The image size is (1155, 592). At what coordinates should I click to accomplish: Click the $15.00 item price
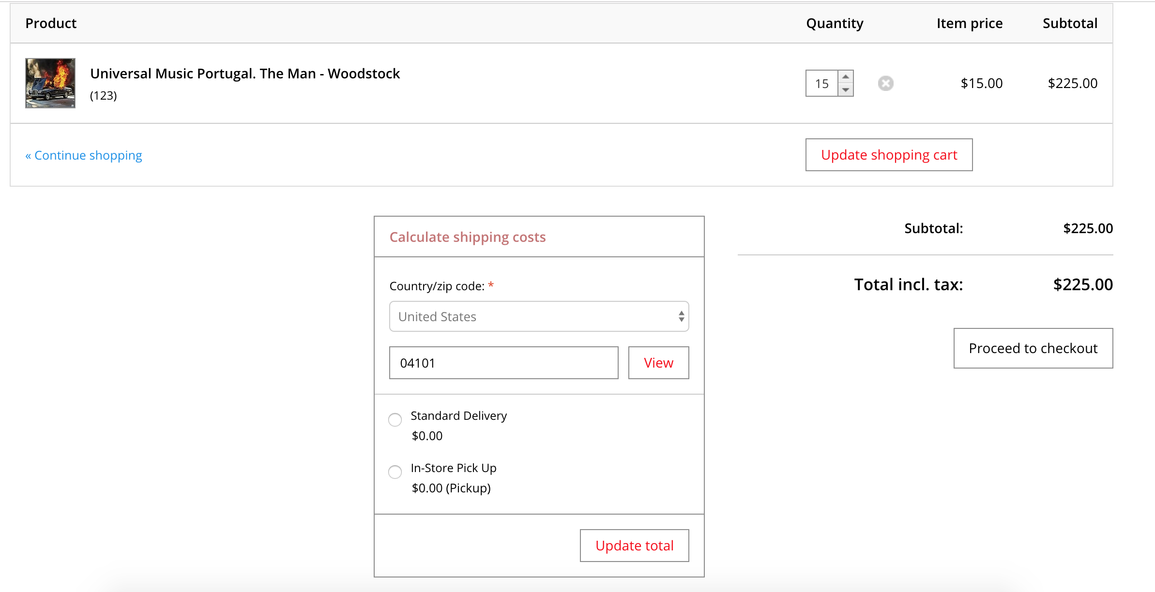(x=982, y=83)
